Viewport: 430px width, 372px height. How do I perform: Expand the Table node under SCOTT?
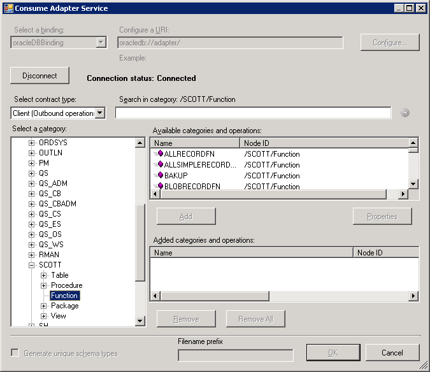(x=43, y=275)
